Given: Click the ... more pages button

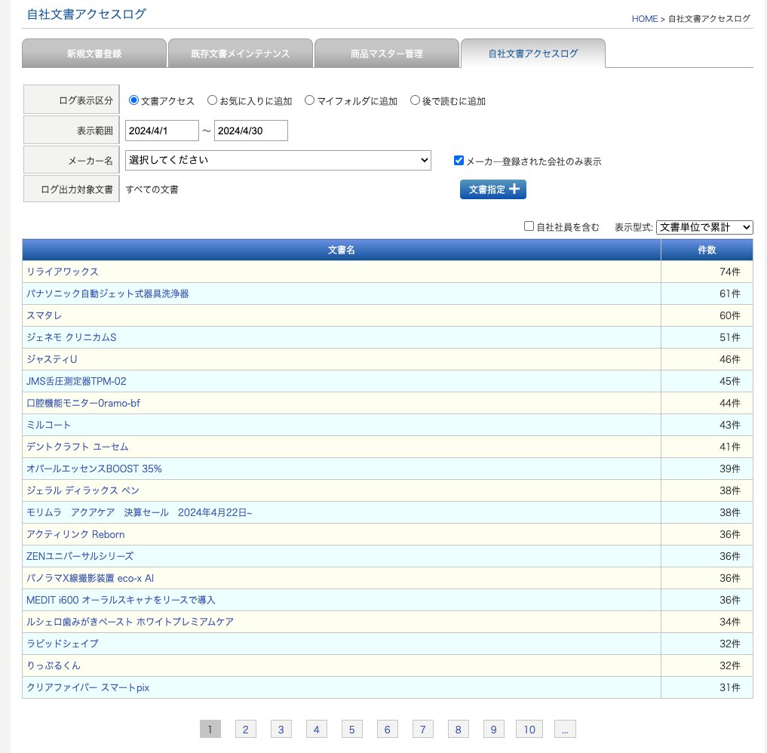Looking at the screenshot, I should (x=565, y=729).
